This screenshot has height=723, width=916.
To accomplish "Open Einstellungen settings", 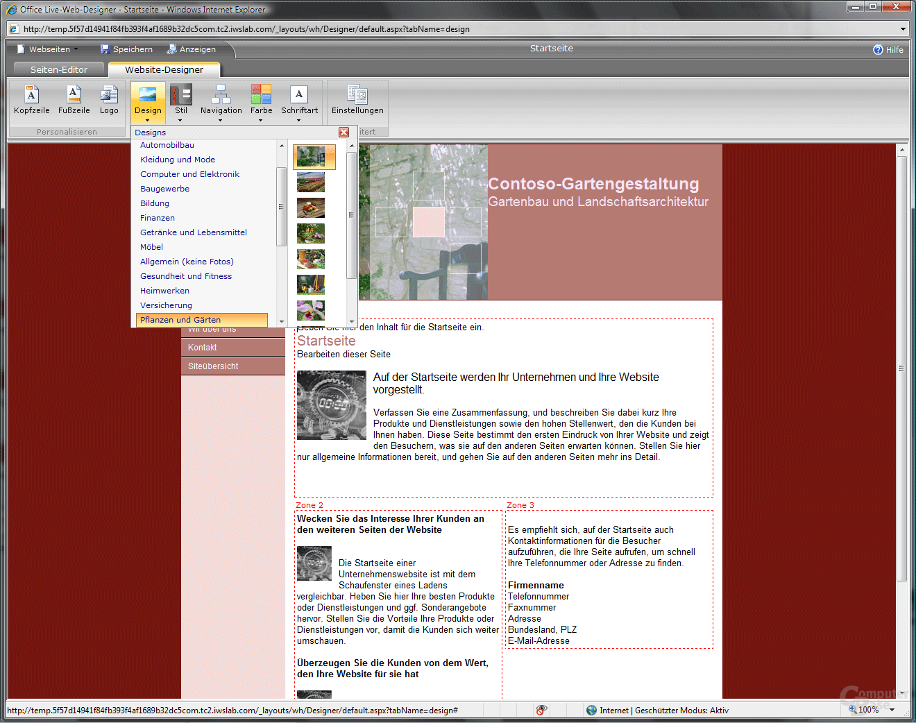I will tap(357, 100).
